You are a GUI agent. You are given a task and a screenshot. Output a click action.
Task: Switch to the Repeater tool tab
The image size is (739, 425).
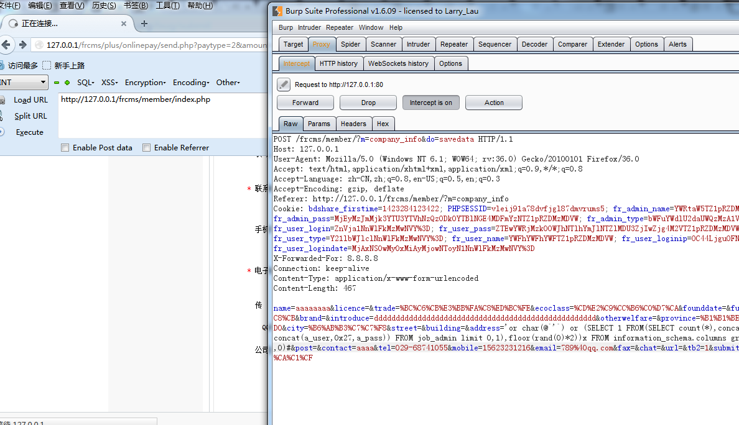pyautogui.click(x=454, y=44)
